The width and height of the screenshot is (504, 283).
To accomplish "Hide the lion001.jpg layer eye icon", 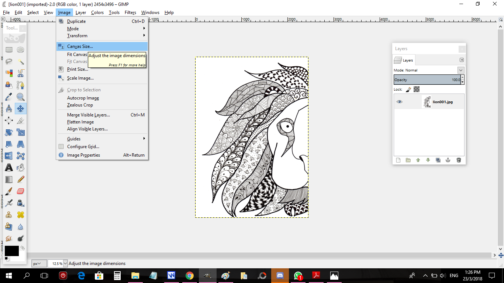I will pyautogui.click(x=399, y=102).
